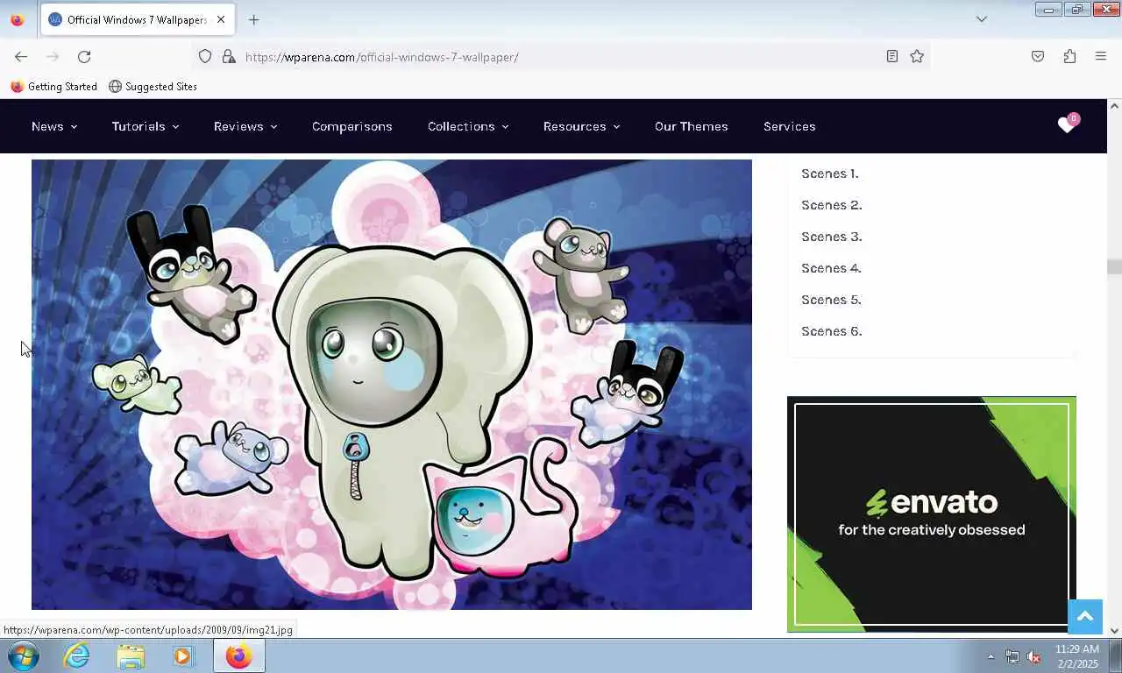Expand the News menu
This screenshot has height=673, width=1122.
pyautogui.click(x=54, y=126)
